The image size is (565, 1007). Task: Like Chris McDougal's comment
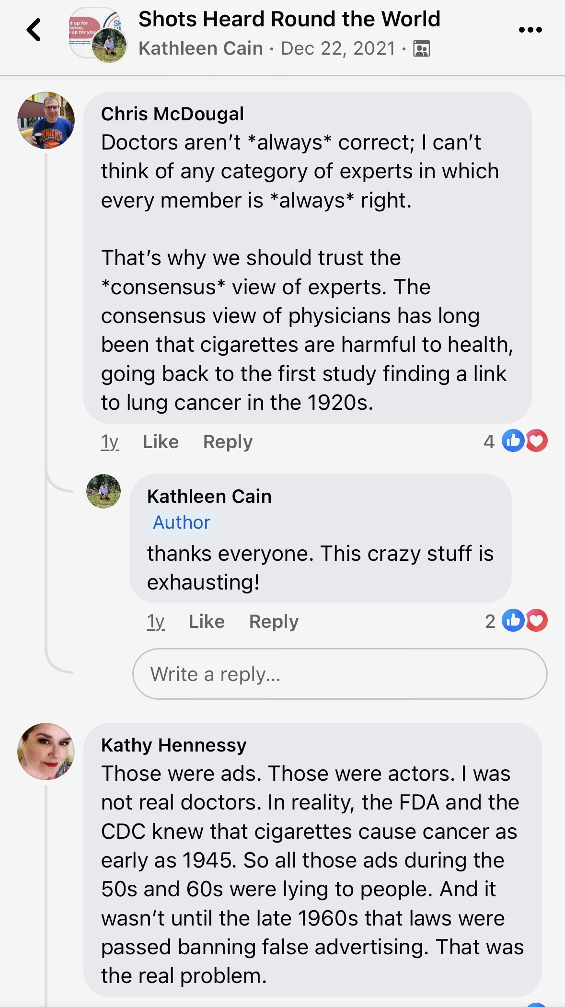(161, 441)
